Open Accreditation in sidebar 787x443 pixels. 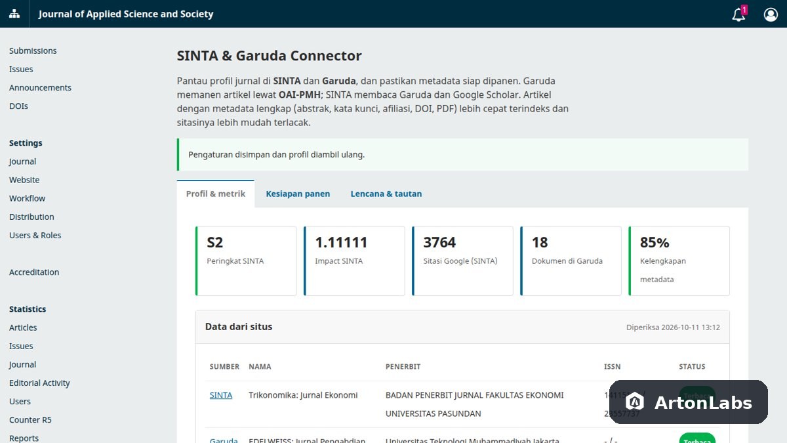point(34,272)
